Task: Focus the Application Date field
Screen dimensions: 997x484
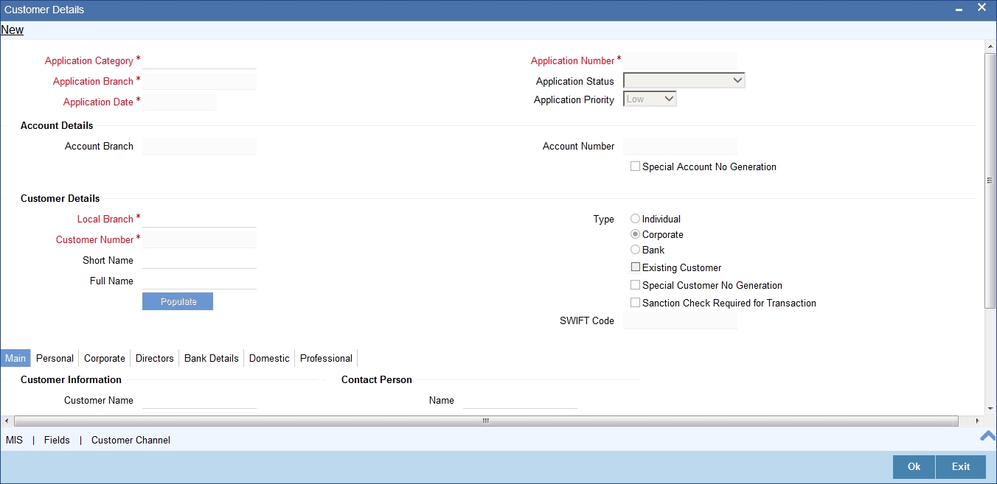Action: click(x=179, y=102)
